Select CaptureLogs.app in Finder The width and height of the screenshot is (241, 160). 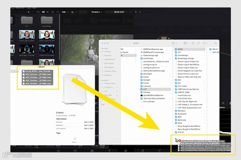click(149, 55)
